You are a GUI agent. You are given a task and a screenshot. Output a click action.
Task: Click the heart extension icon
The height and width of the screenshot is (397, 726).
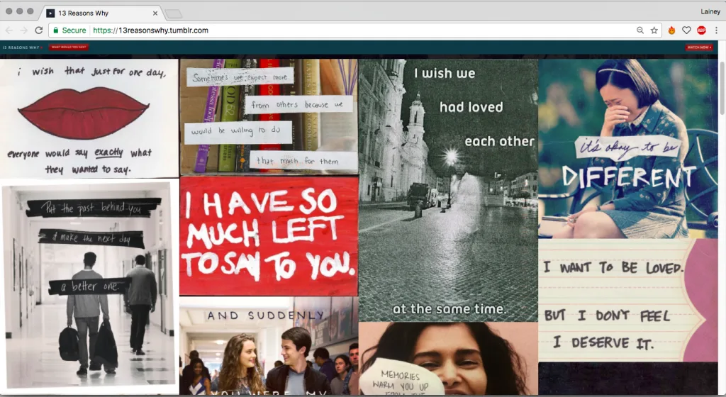pos(686,30)
